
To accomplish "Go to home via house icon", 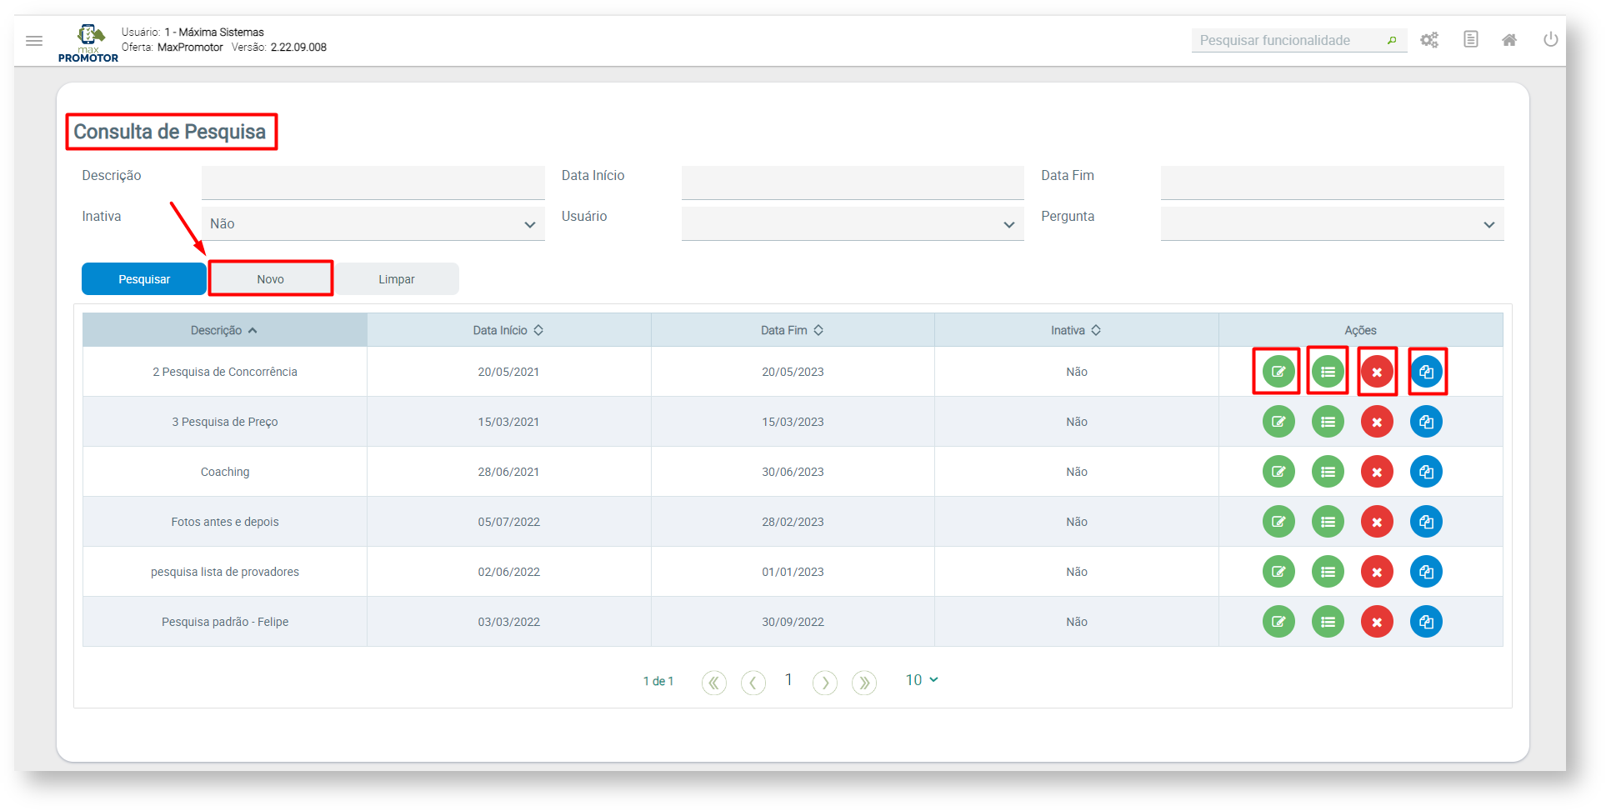I will tap(1509, 40).
